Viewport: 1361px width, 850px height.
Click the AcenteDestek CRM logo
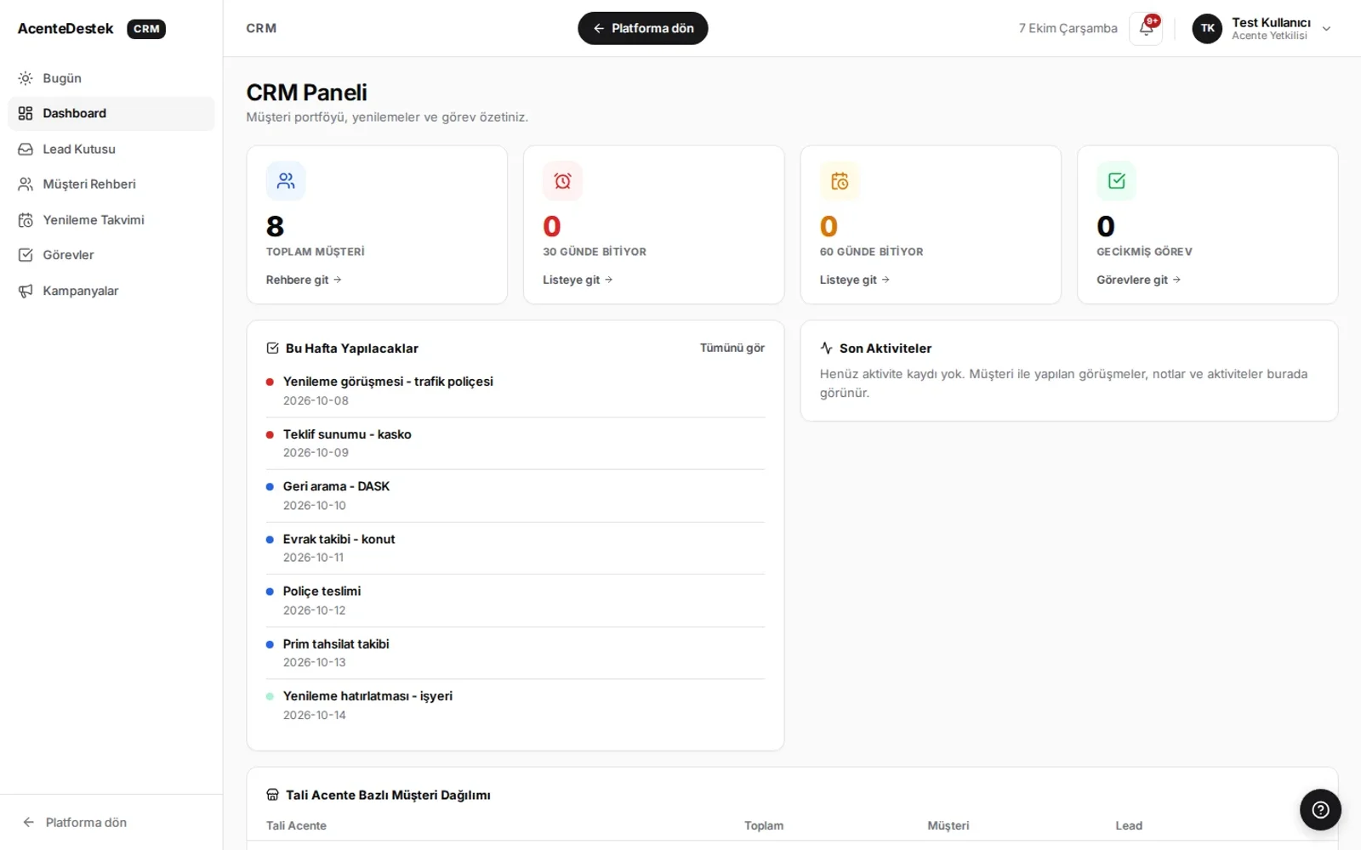pyautogui.click(x=92, y=28)
